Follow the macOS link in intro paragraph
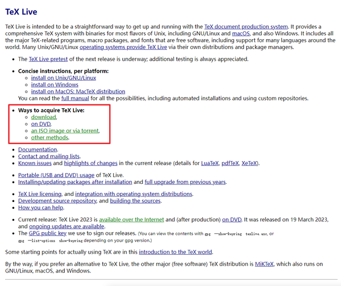Image resolution: width=341 pixels, height=286 pixels. [x=241, y=33]
